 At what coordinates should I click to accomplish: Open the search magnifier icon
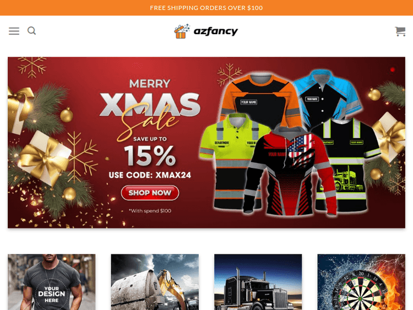[31, 31]
